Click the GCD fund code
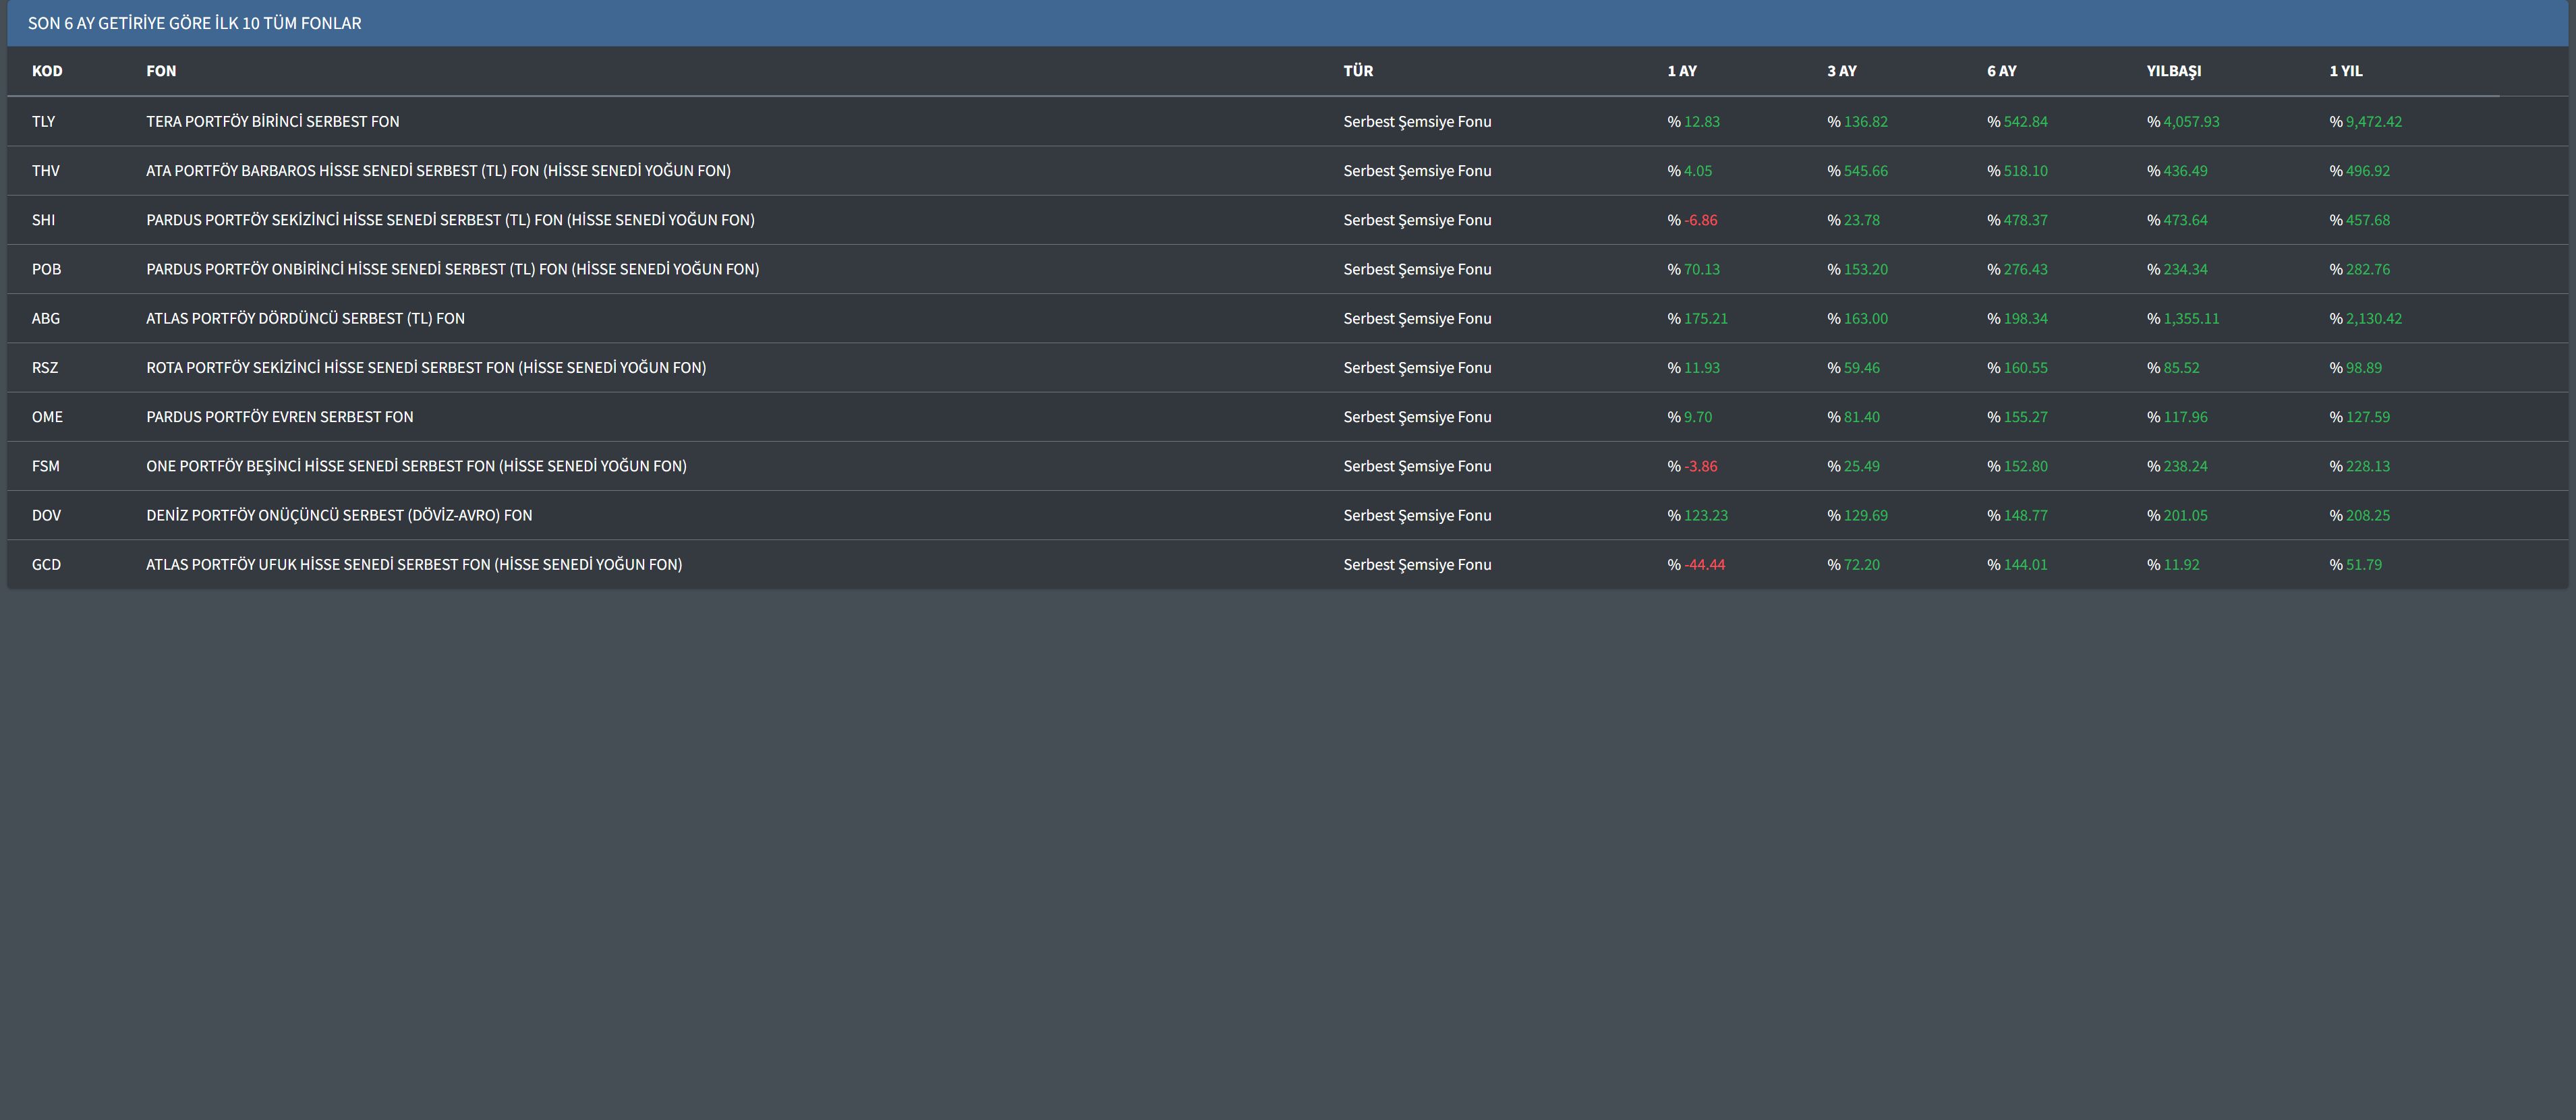 click(46, 565)
